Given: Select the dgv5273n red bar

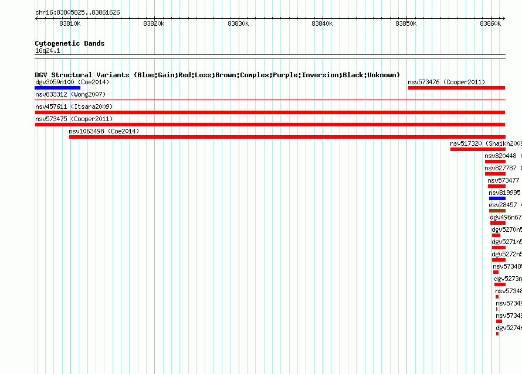Looking at the screenshot, I should pos(500,284).
